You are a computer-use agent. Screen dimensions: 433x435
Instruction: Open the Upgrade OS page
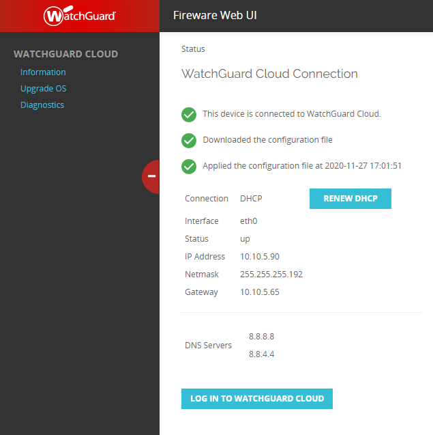(x=44, y=89)
